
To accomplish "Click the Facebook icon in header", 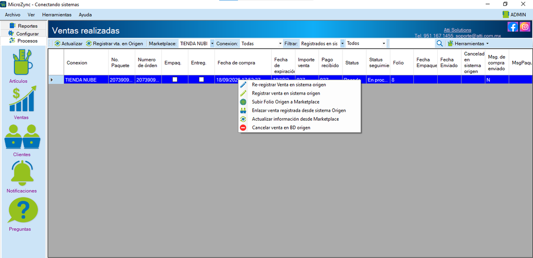I will [x=513, y=27].
